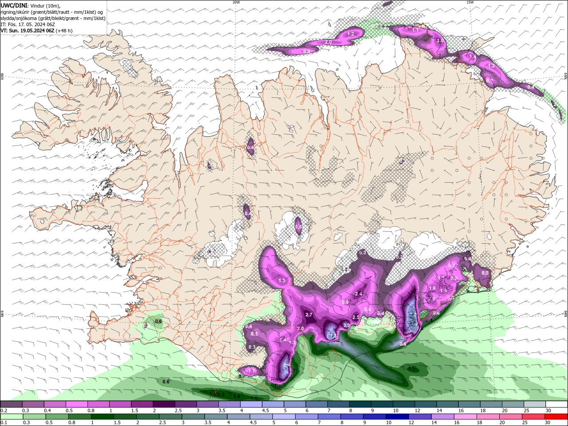Pick the darkest green 1 rain legend swatch

(102, 417)
